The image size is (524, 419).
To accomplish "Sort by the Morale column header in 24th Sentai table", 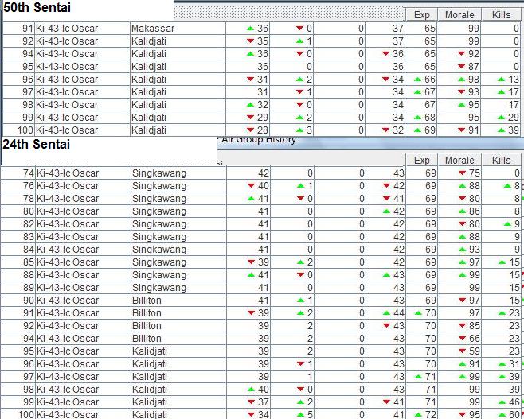I will pos(459,160).
